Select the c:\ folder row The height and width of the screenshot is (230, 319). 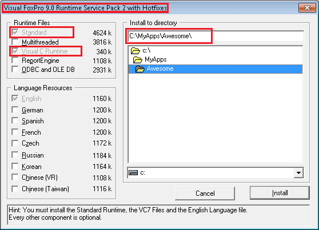(216, 51)
